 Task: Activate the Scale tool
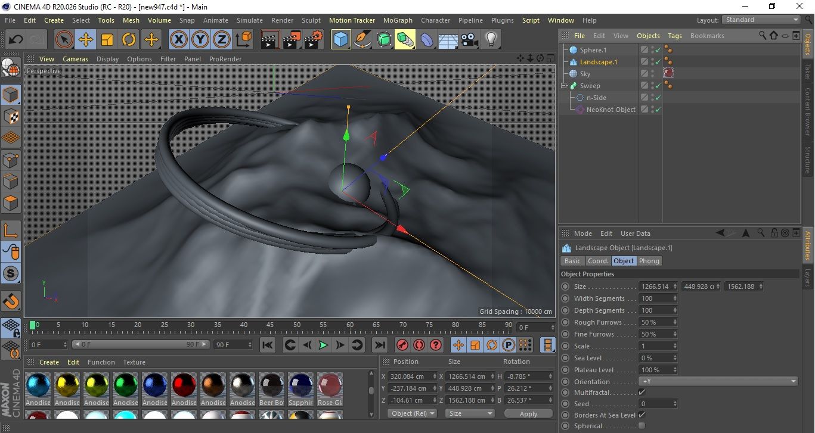107,40
